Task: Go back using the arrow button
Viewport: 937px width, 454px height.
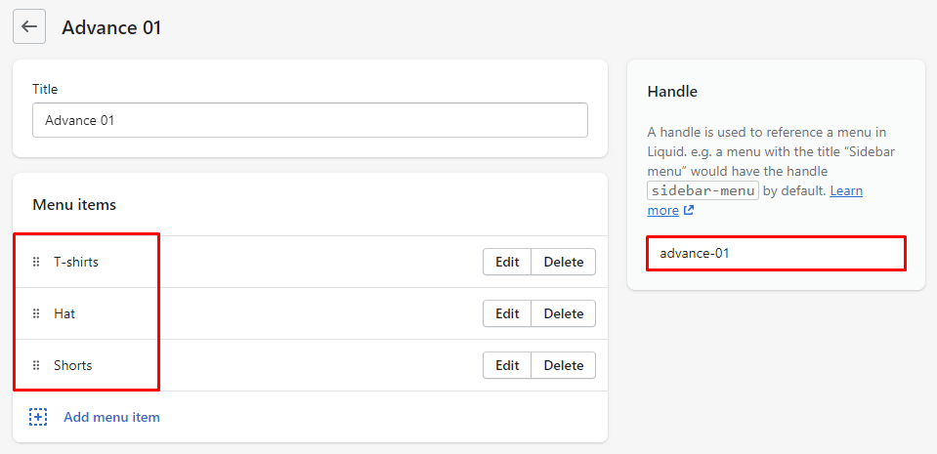Action: coord(29,27)
